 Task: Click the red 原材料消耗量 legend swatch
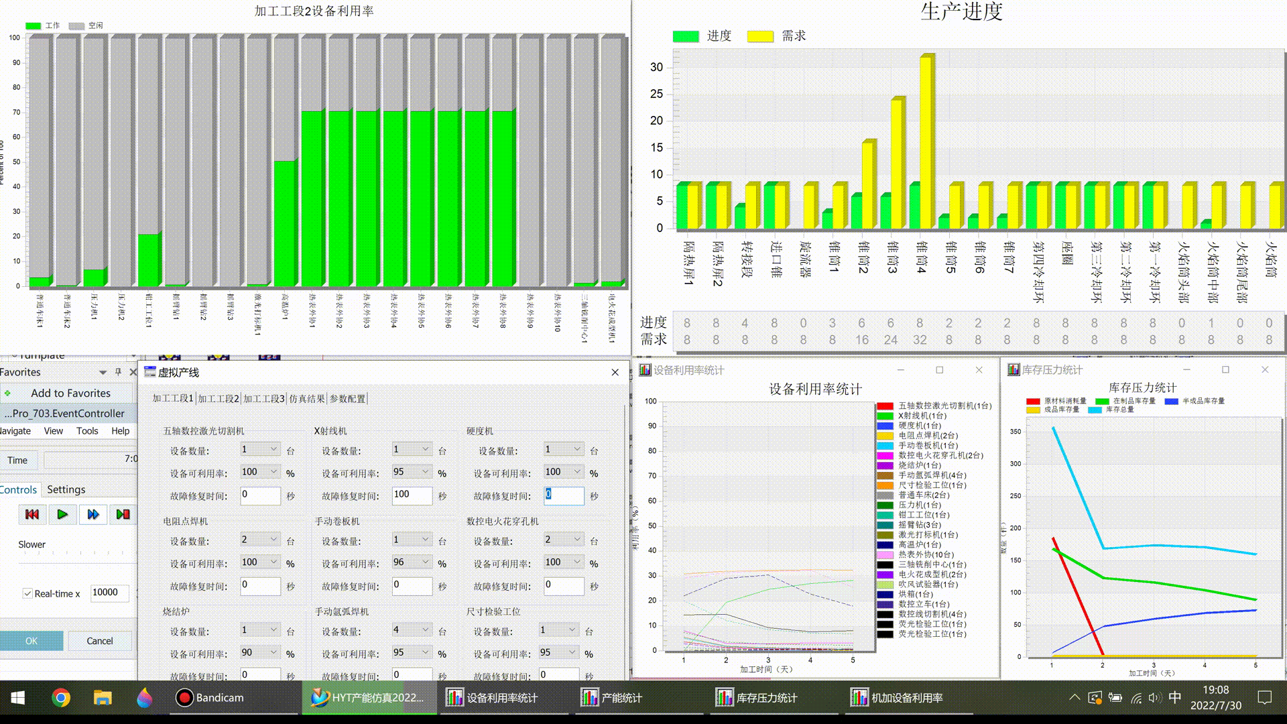(x=1033, y=401)
